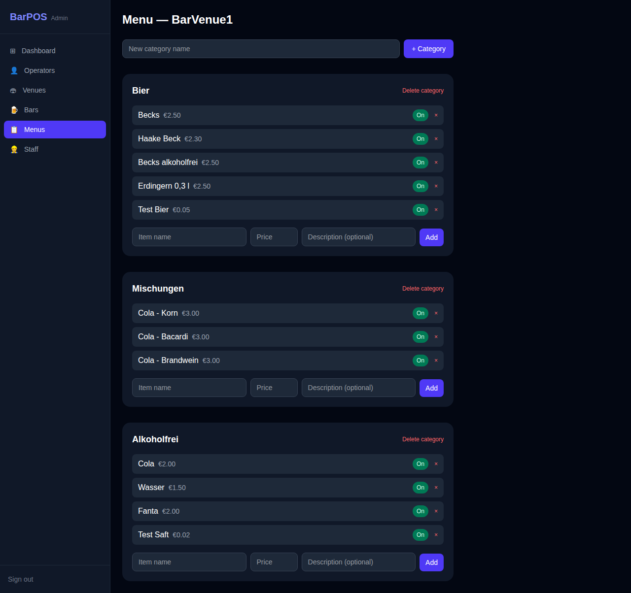Screen dimensions: 631x593
Task: Select the Operators person icon in sidebar
Action: click(x=14, y=70)
